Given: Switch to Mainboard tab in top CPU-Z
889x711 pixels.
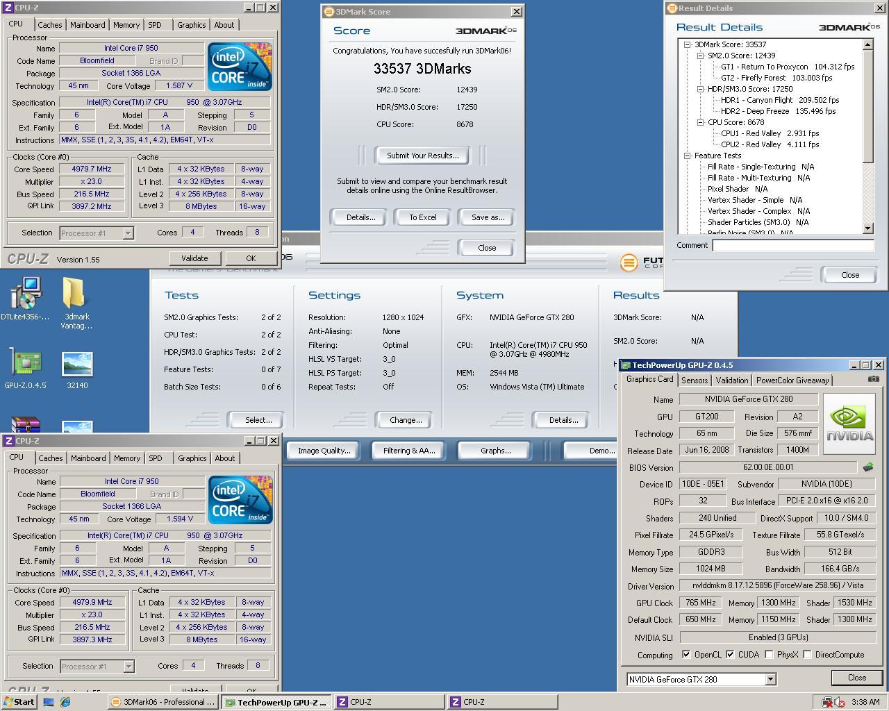Looking at the screenshot, I should (x=88, y=25).
